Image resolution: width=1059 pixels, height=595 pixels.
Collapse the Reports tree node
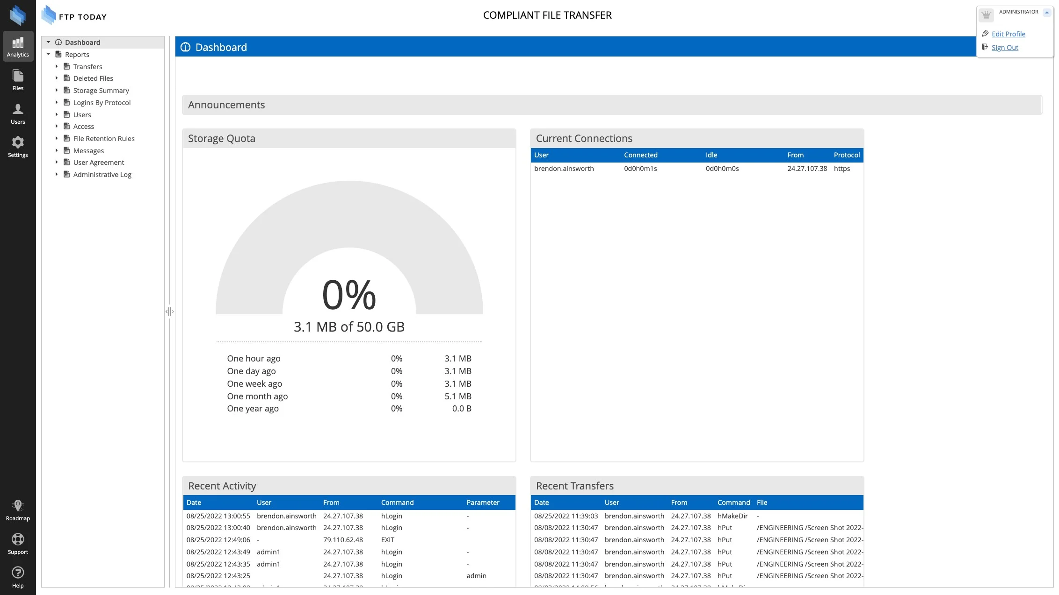click(48, 54)
